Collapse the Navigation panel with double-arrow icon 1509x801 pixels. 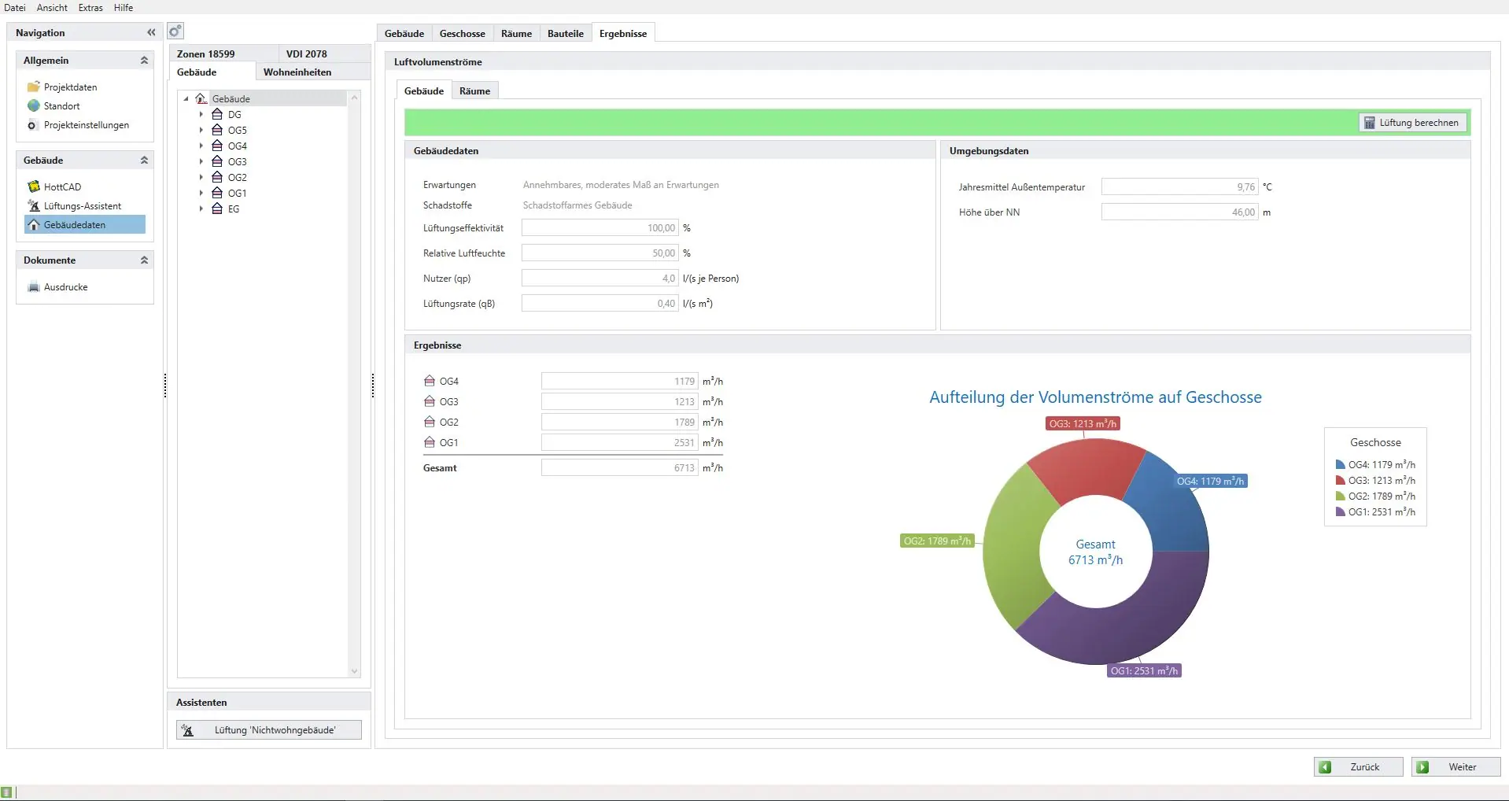tap(151, 32)
